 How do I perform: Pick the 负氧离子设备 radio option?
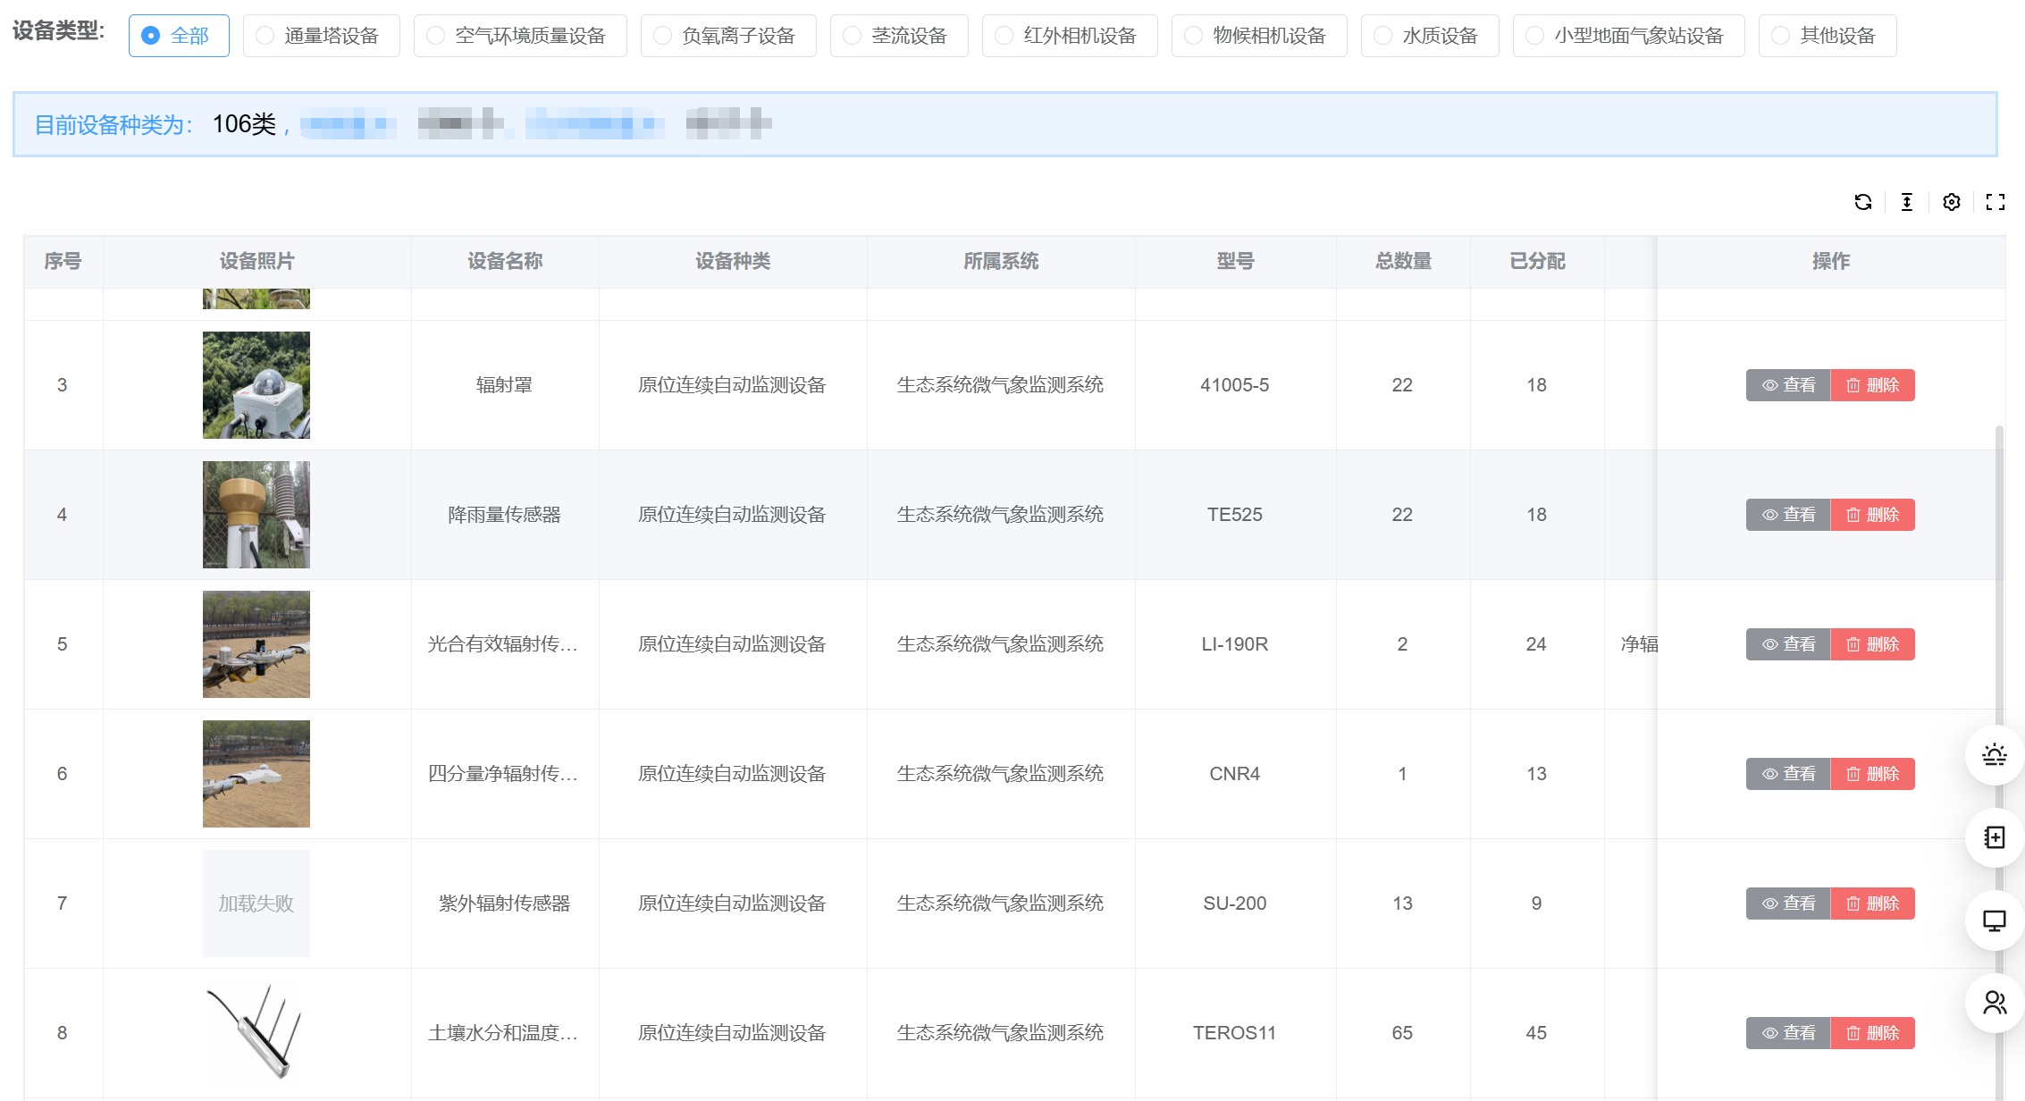pos(727,36)
